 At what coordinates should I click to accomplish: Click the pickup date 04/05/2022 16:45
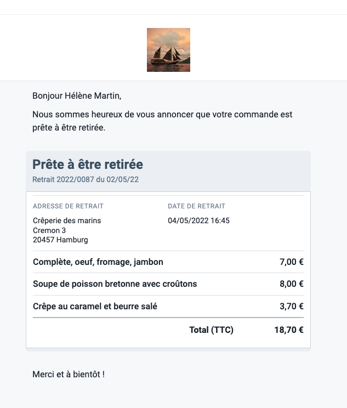pos(199,220)
